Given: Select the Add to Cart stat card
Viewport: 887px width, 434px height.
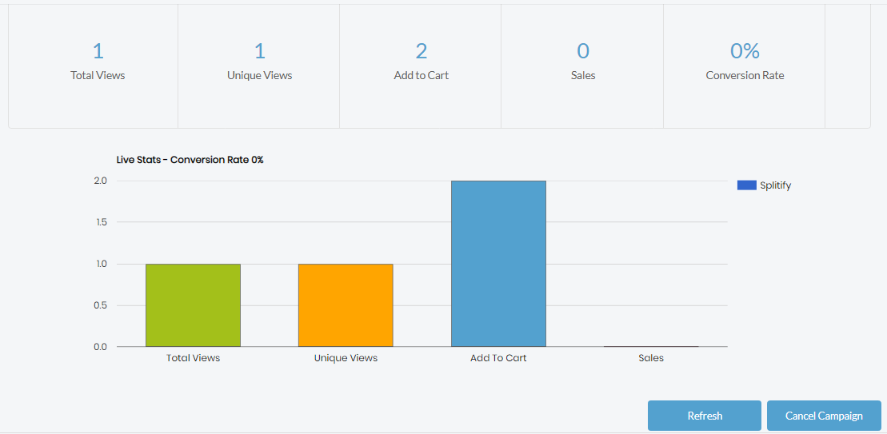Looking at the screenshot, I should [421, 66].
